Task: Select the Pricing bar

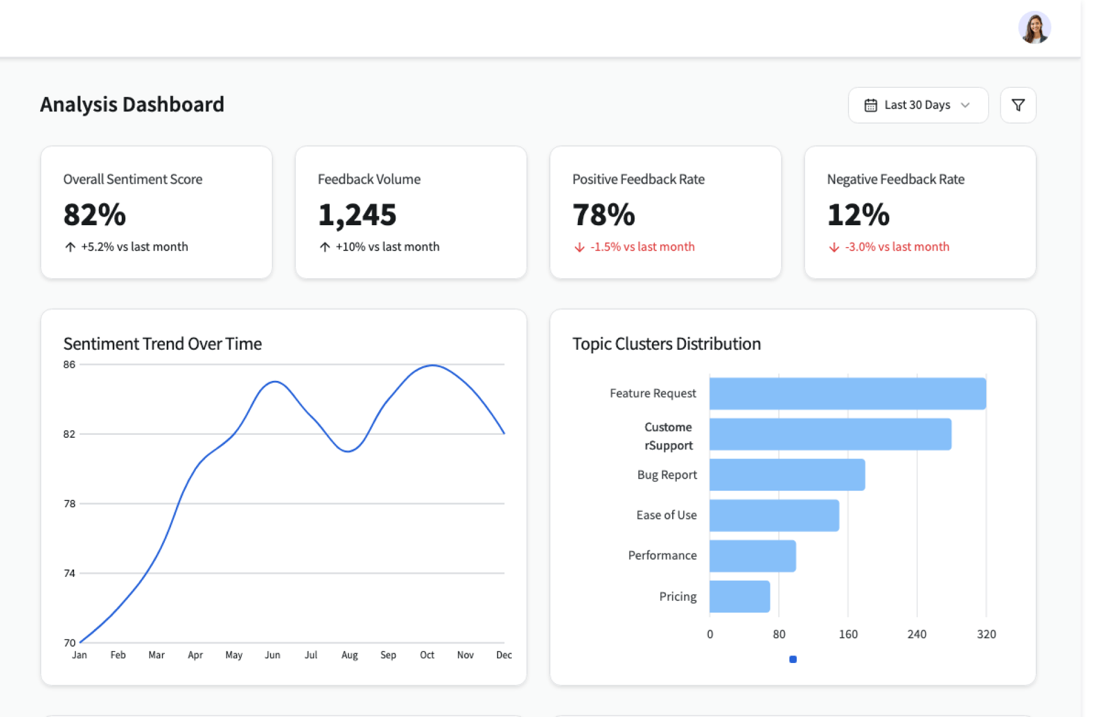Action: pos(739,596)
